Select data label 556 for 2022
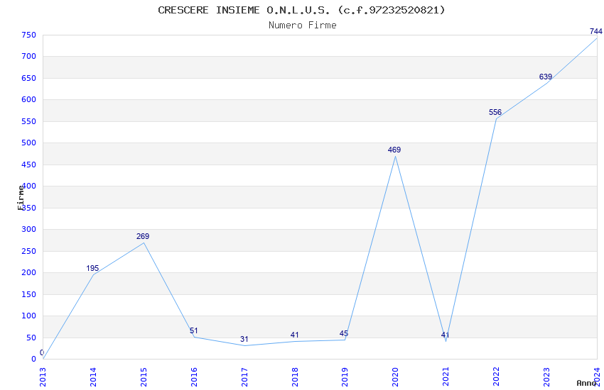Viewport: 604px width, 390px height. coord(495,112)
